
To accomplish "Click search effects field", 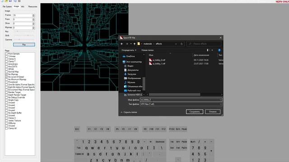I will coord(204,44).
